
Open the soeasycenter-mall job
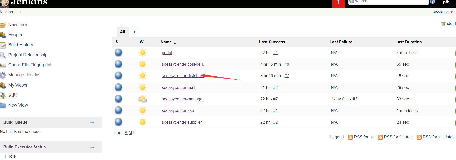point(179,87)
